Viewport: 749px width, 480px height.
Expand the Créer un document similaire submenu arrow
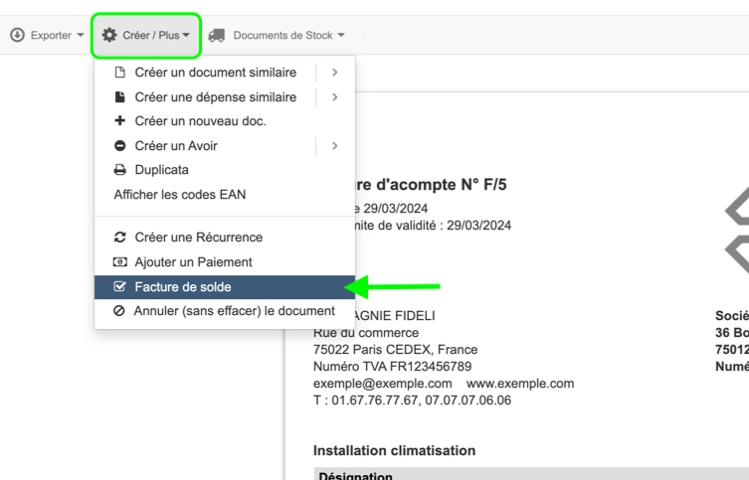coord(335,73)
